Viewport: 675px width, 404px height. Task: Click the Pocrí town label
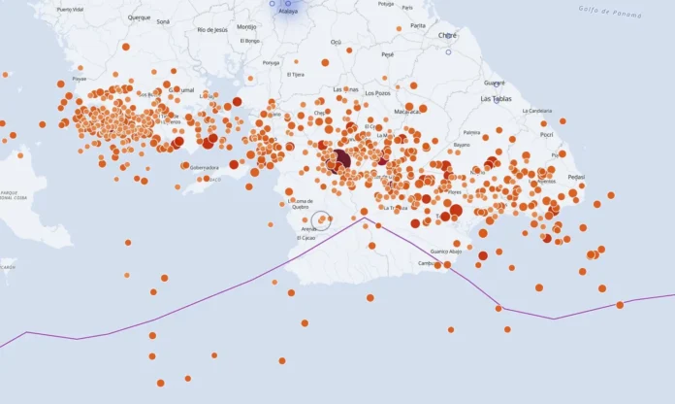(x=546, y=135)
